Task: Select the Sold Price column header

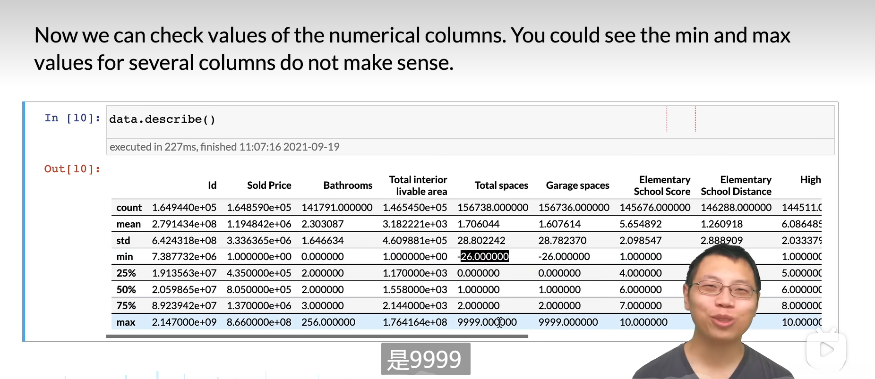Action: pyautogui.click(x=269, y=185)
